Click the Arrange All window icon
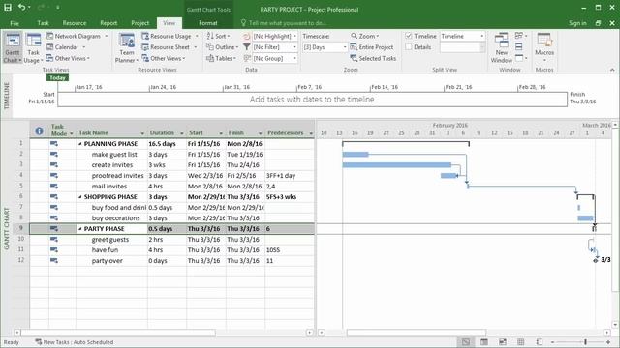 point(519,47)
